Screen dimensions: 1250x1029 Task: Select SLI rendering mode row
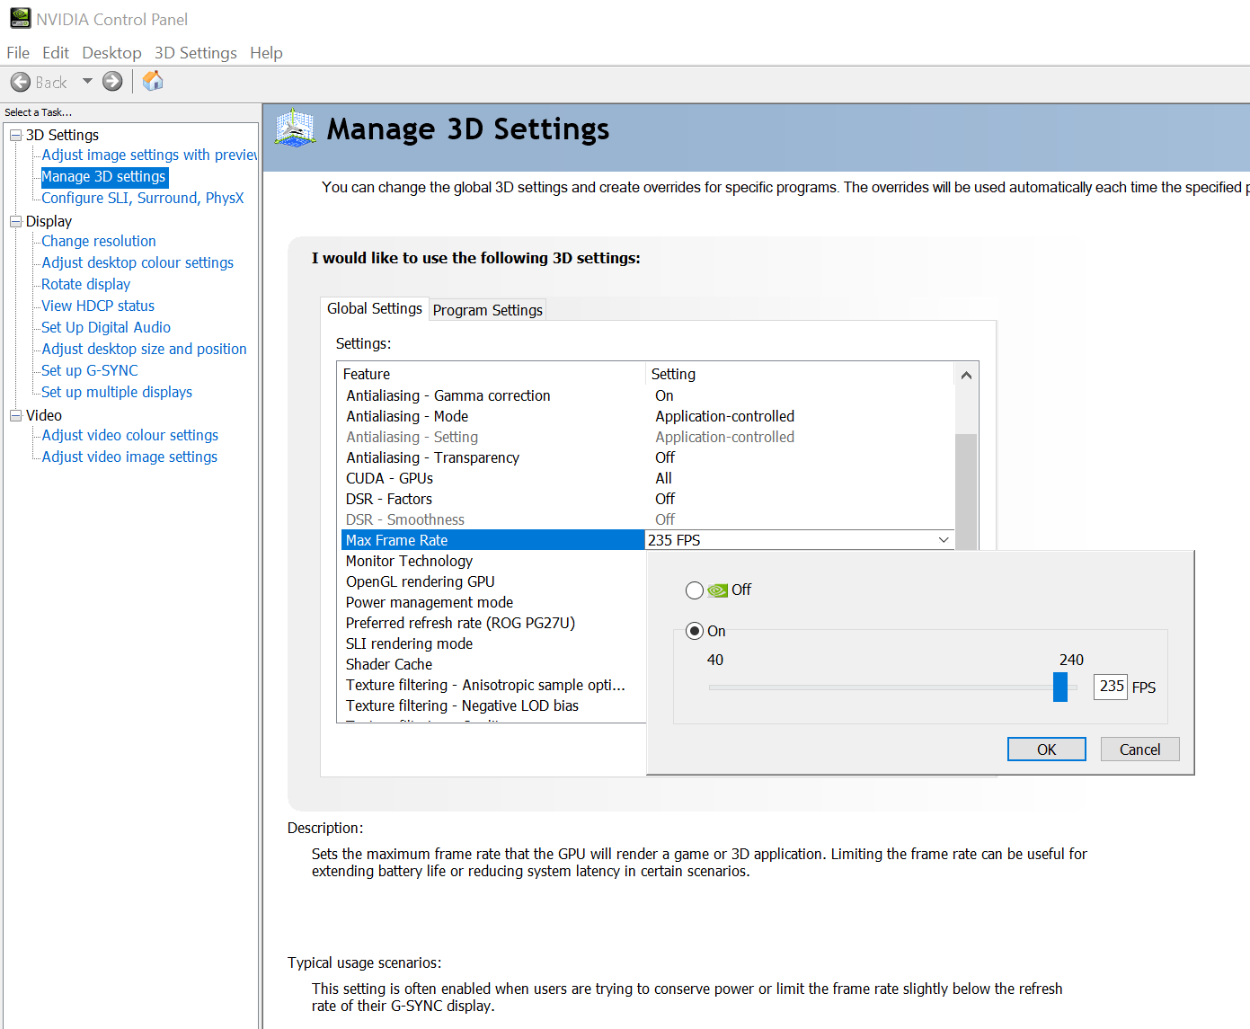click(x=492, y=643)
